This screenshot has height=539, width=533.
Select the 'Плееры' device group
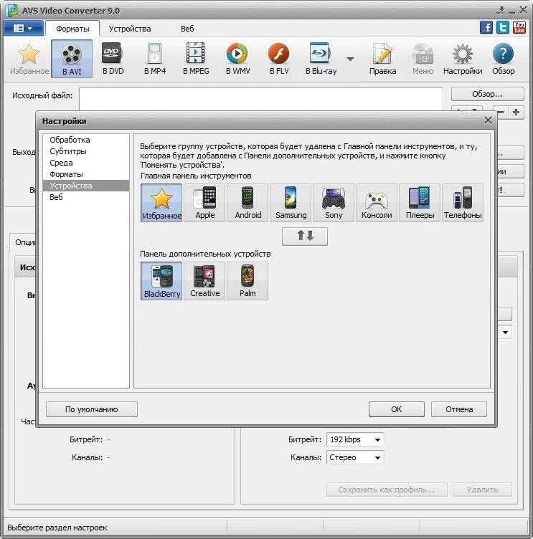tap(420, 203)
